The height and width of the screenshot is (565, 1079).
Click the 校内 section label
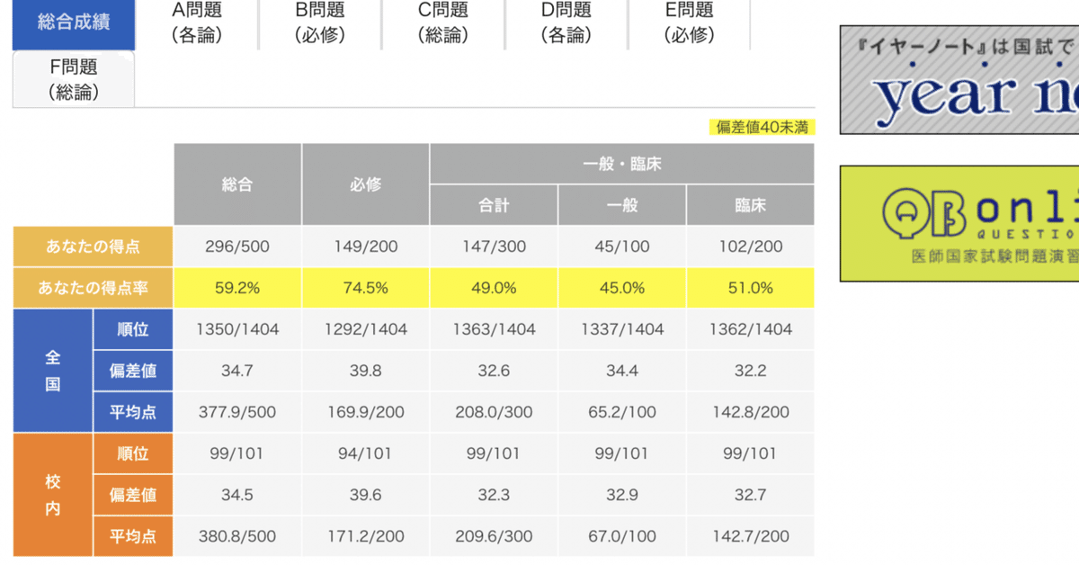click(x=53, y=495)
